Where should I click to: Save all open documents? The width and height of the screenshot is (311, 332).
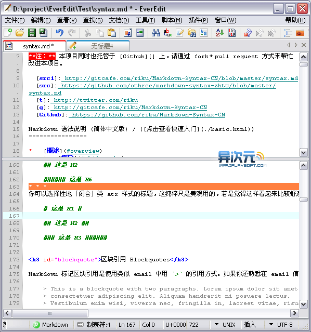pos(44,33)
